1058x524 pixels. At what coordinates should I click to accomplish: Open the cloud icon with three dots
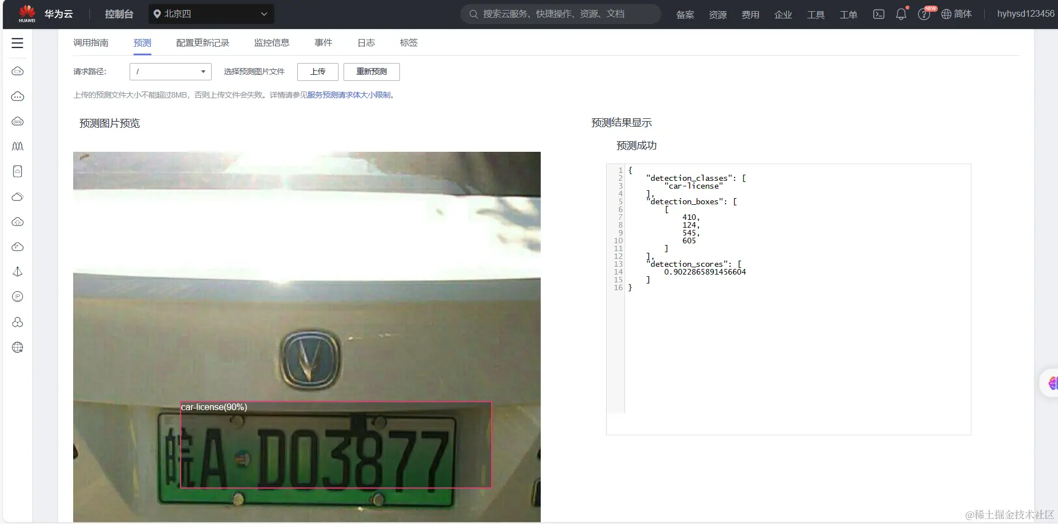pos(17,97)
